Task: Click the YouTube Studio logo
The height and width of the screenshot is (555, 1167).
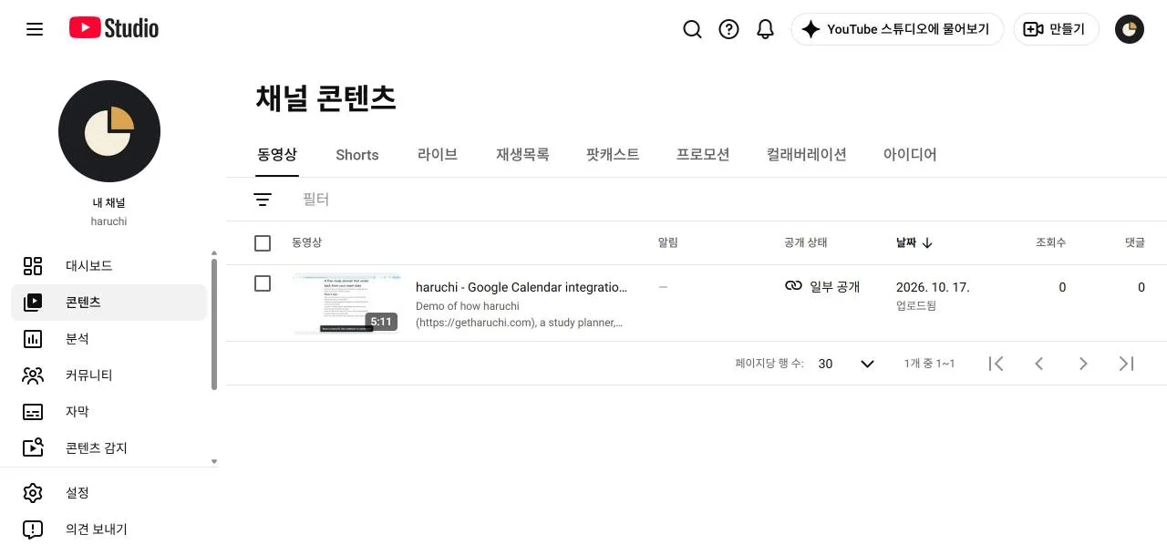Action: tap(114, 28)
